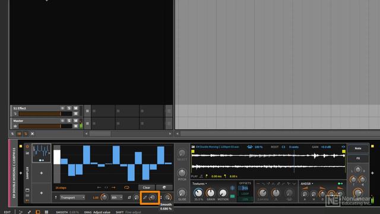
Task: Click the orange square panel icon in the status bar
Action: [x=38, y=212]
